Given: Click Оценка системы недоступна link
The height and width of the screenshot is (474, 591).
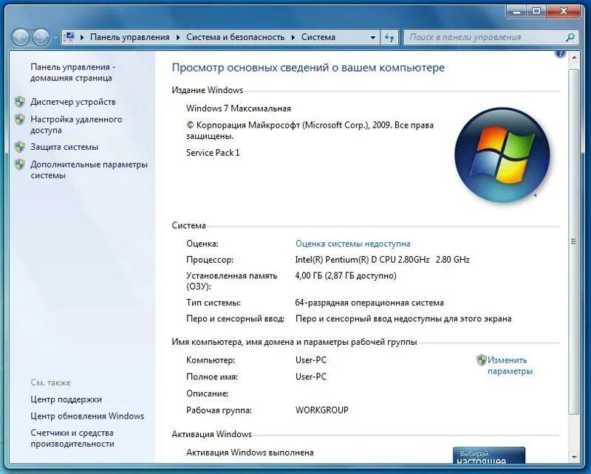Looking at the screenshot, I should (353, 244).
